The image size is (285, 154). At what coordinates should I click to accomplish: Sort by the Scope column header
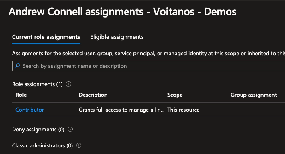(175, 95)
